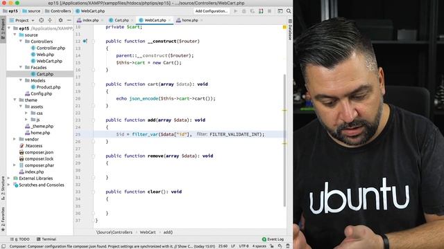Close the index.php tab

point(102,20)
